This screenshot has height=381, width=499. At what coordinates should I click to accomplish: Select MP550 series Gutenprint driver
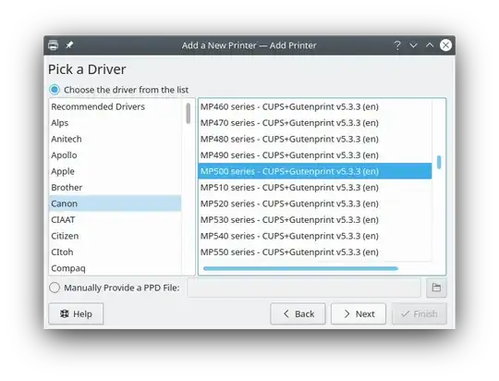pyautogui.click(x=315, y=252)
